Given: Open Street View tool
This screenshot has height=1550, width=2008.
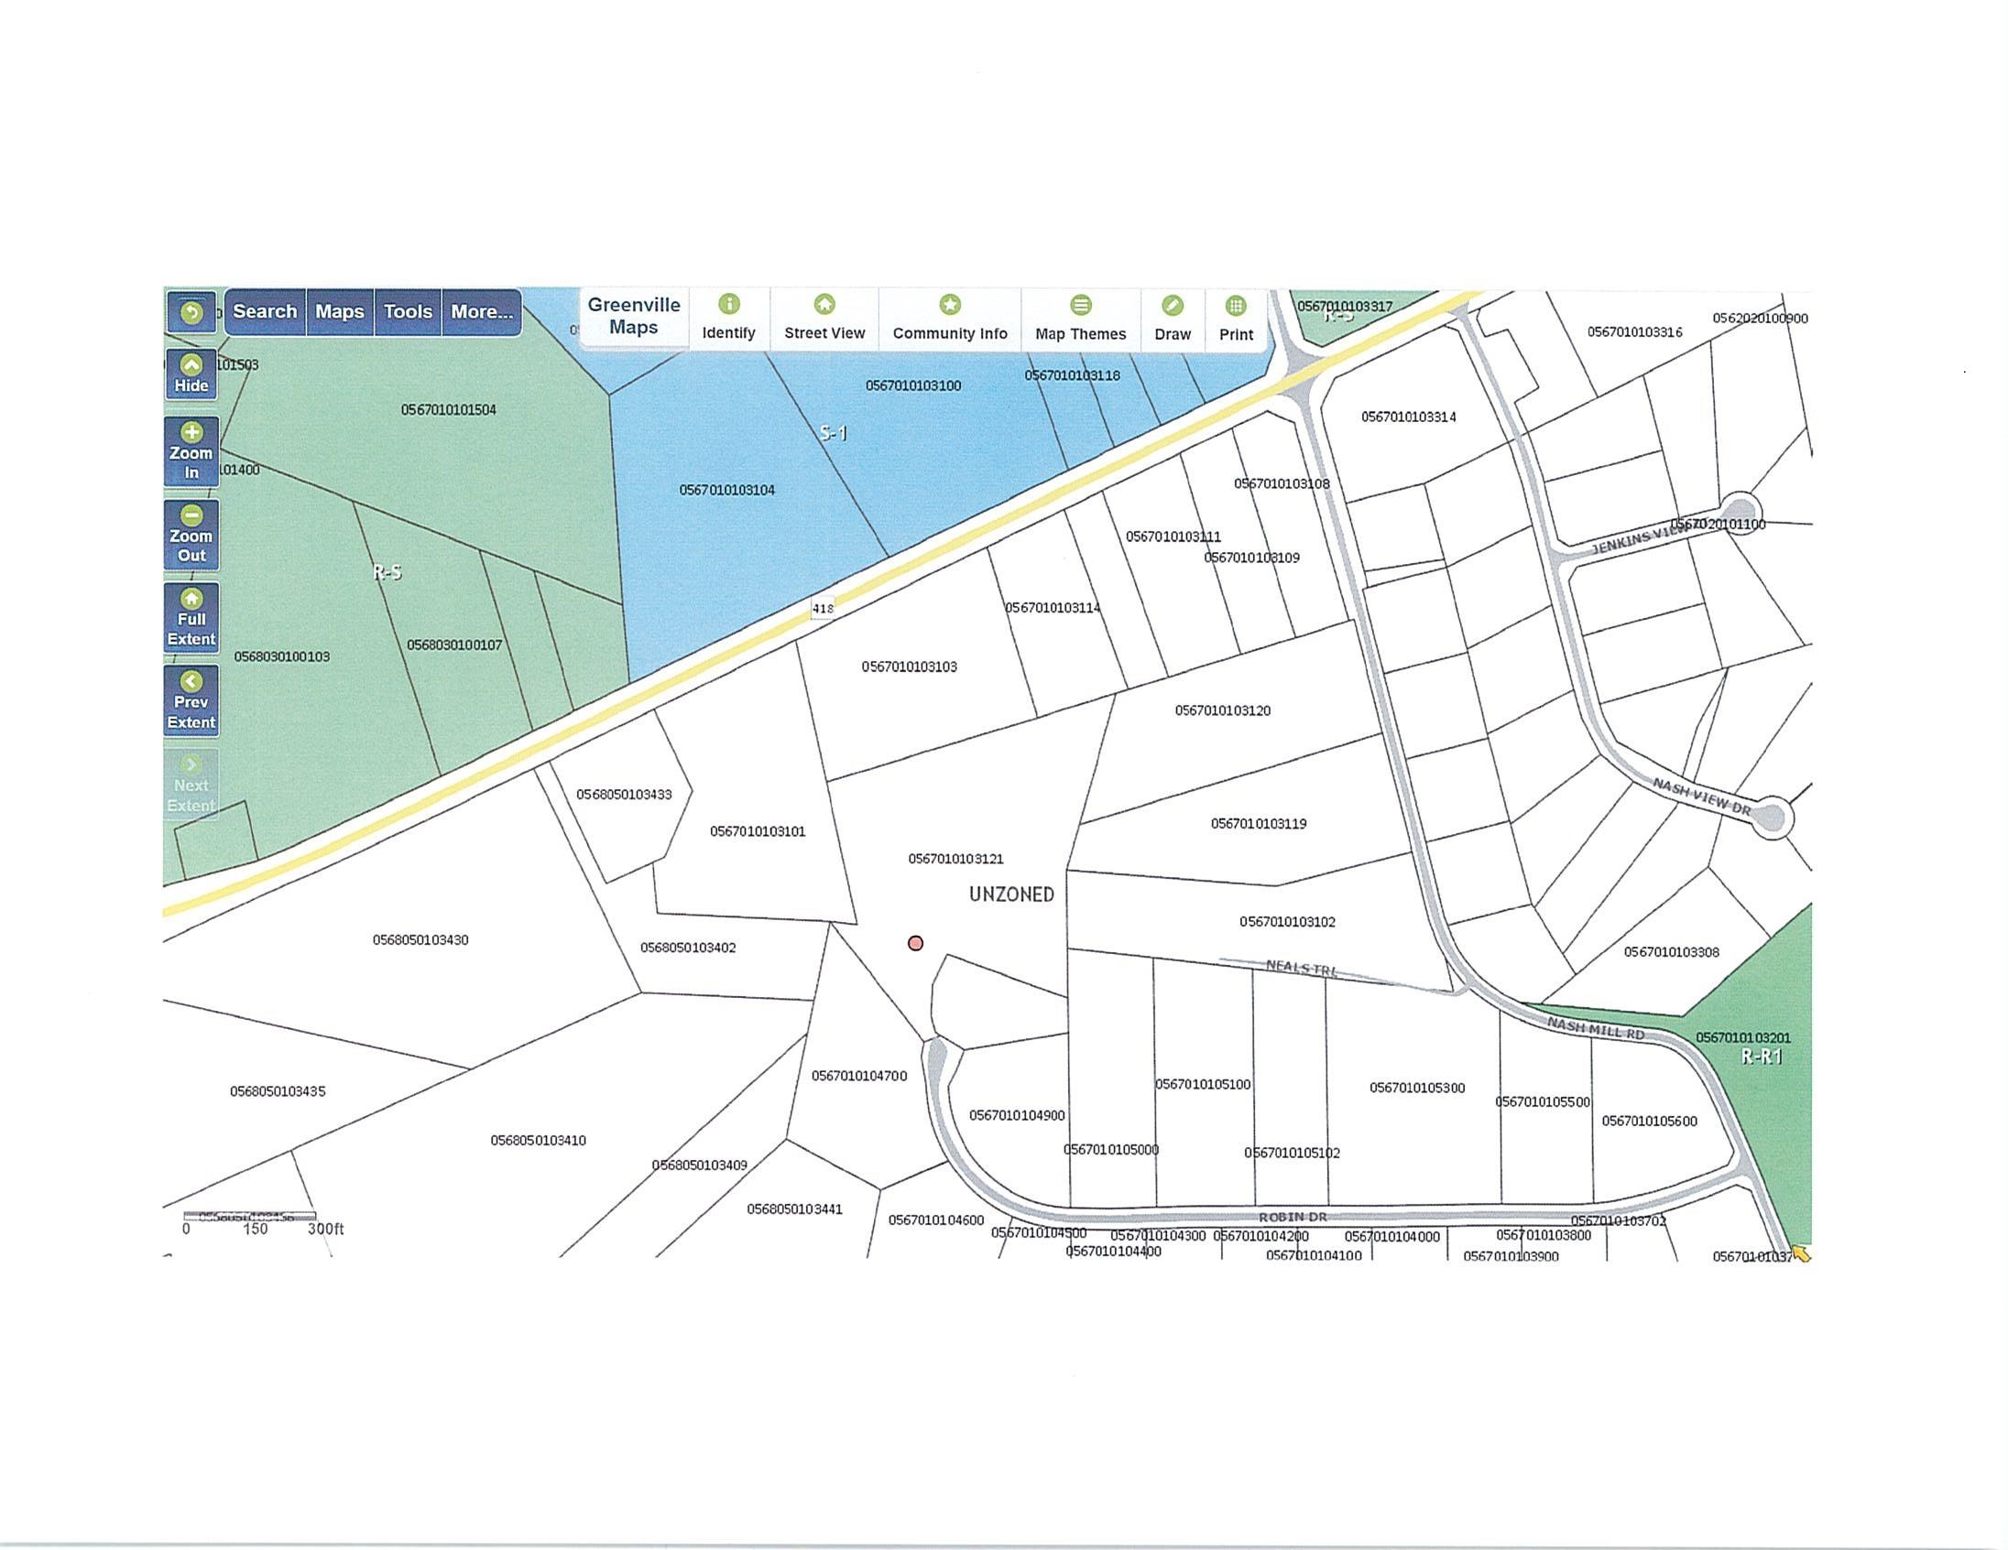Looking at the screenshot, I should pos(824,318).
